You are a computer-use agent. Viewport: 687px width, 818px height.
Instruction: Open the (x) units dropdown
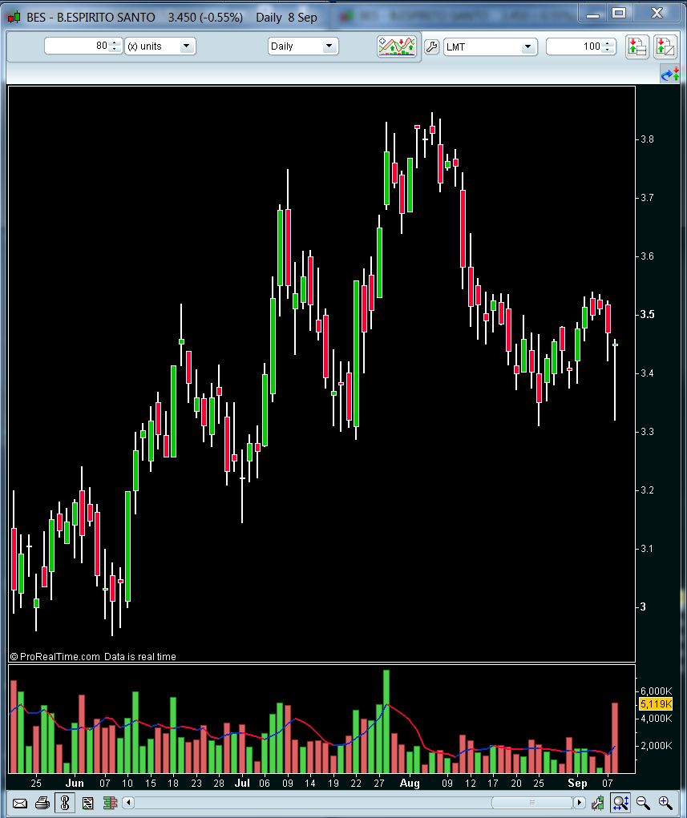(x=160, y=46)
